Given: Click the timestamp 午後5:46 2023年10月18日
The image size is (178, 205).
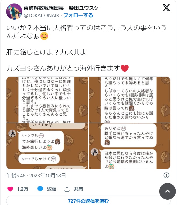Looking at the screenshot, I should [36, 175].
